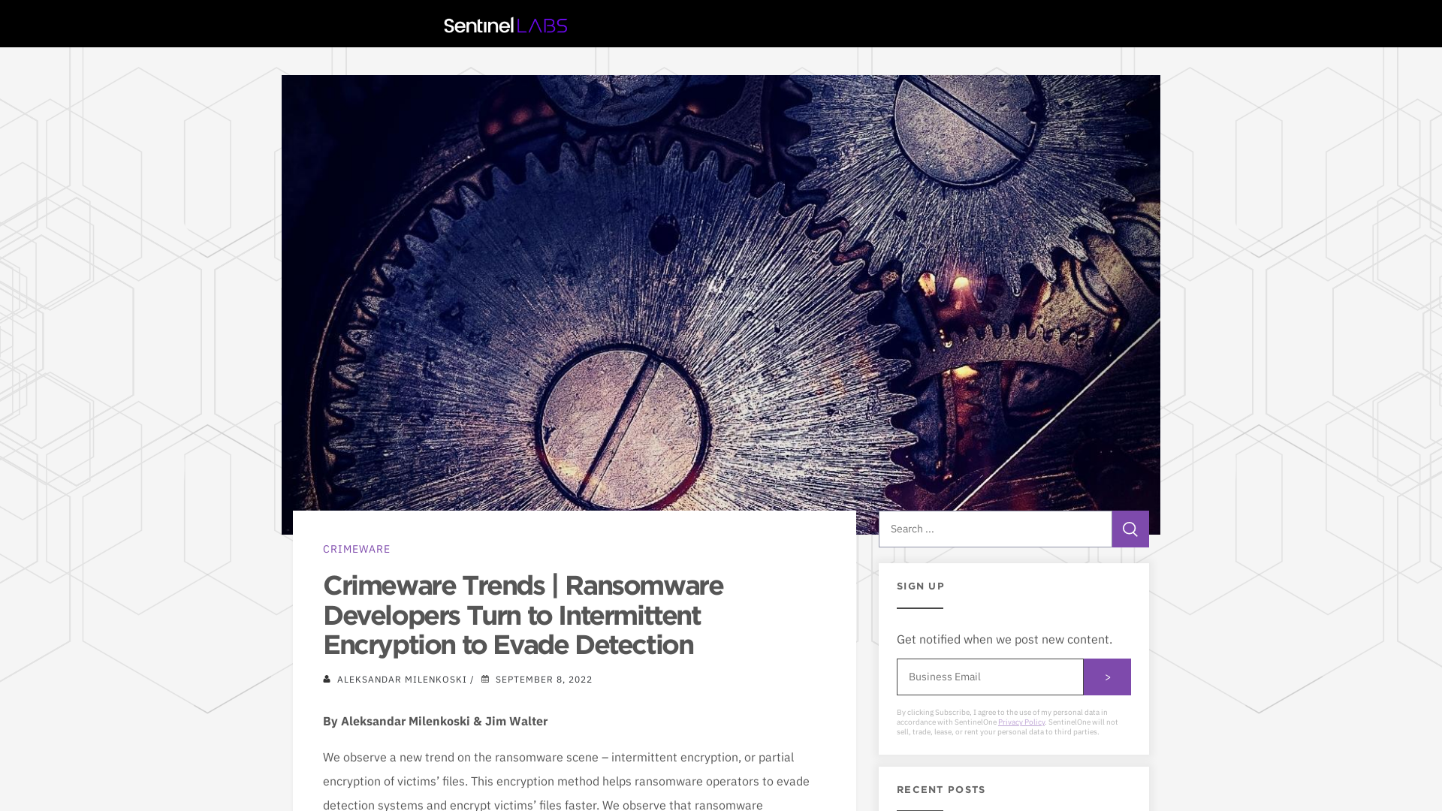Click the calendar icon beside the post date

tap(485, 679)
